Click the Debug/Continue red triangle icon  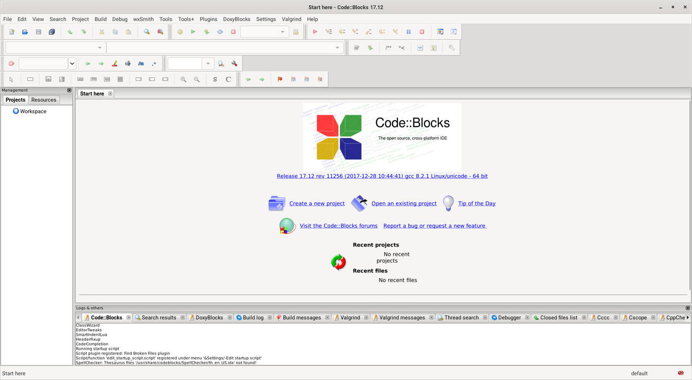[x=315, y=32]
